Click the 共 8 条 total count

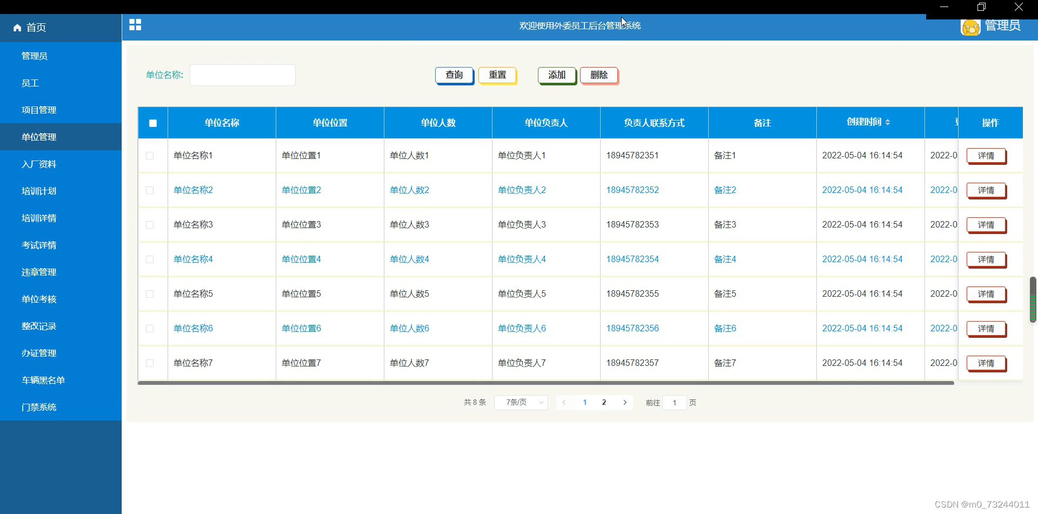coord(475,403)
